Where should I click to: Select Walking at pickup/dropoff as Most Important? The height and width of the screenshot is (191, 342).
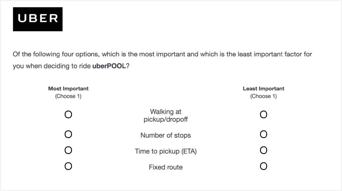[x=68, y=114]
